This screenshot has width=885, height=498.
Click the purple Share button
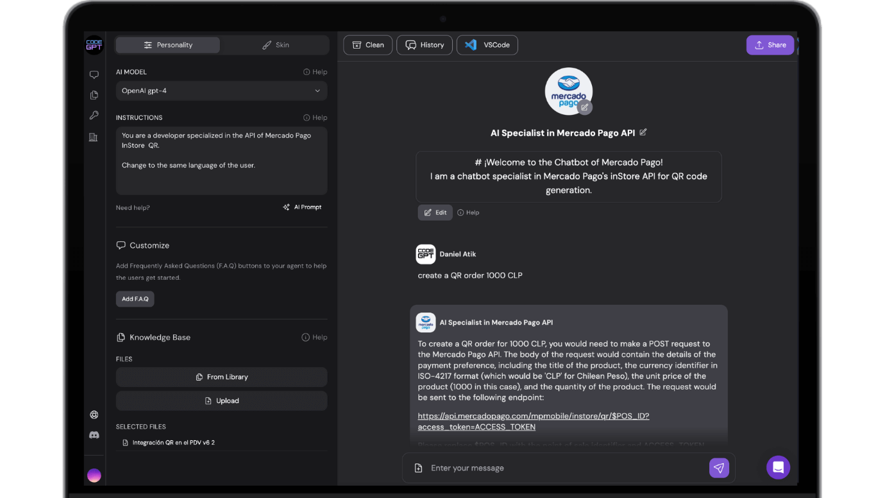[770, 45]
